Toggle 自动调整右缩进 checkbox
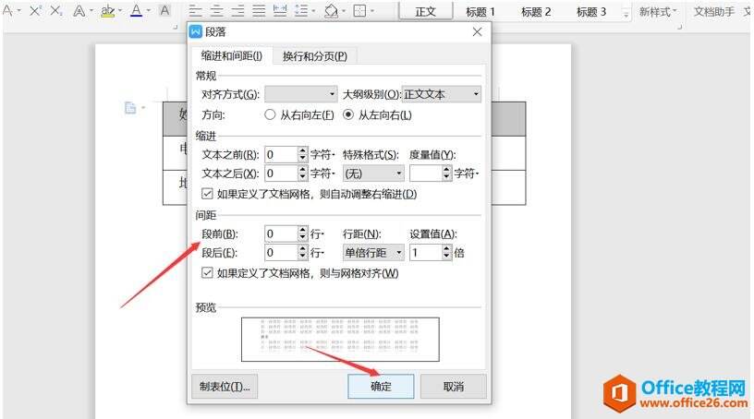The image size is (754, 419). click(x=207, y=194)
